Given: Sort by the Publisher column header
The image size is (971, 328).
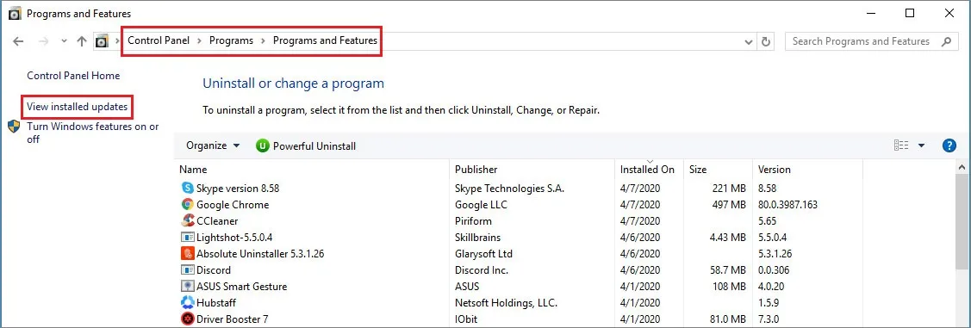Looking at the screenshot, I should (x=532, y=169).
